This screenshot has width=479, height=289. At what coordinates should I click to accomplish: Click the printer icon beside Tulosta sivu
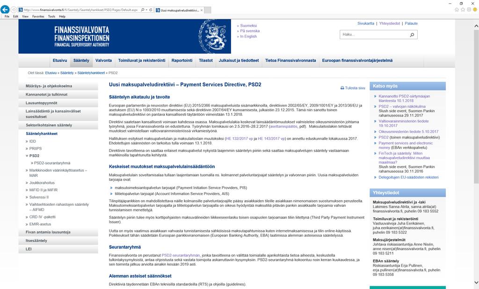coord(342,88)
